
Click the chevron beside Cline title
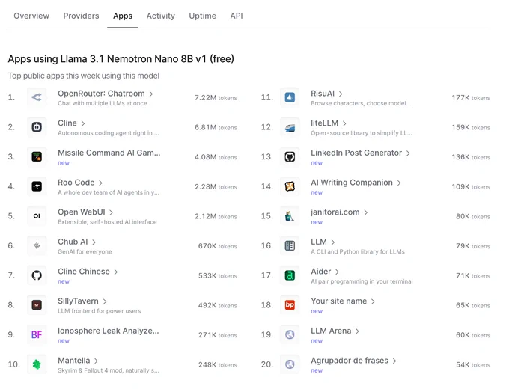[x=83, y=123]
